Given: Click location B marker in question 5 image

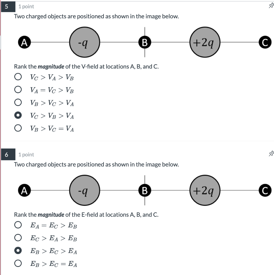Looking at the screenshot, I should click(145, 42).
